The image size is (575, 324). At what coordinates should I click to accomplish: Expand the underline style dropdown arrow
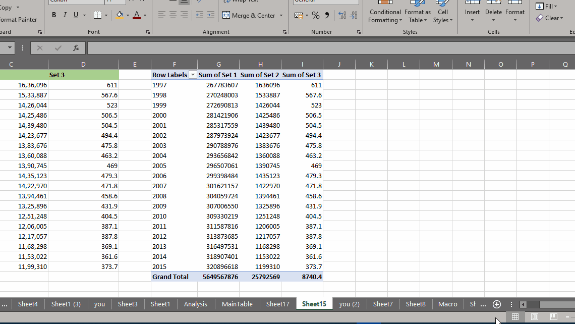pos(84,16)
